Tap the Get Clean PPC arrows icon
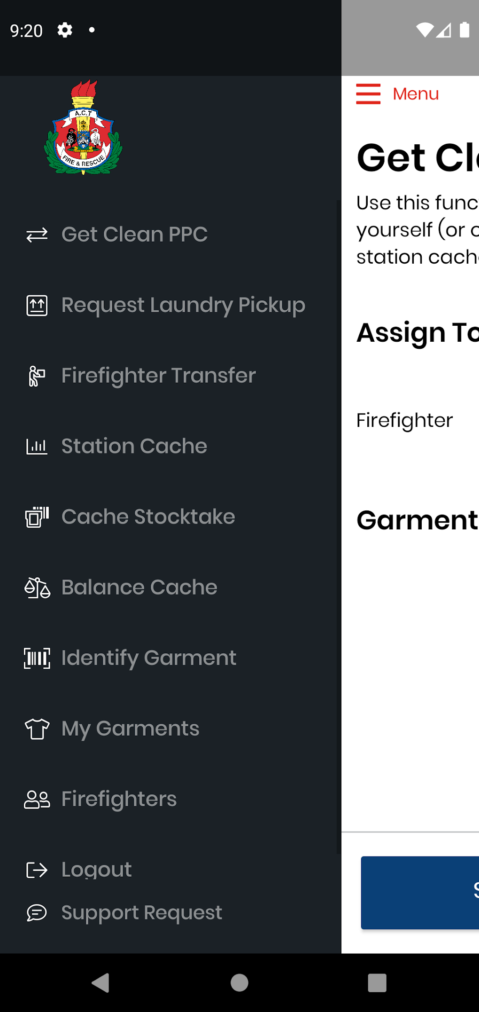This screenshot has height=1012, width=479. [37, 235]
